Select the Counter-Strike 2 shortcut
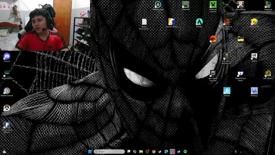 pos(172,22)
